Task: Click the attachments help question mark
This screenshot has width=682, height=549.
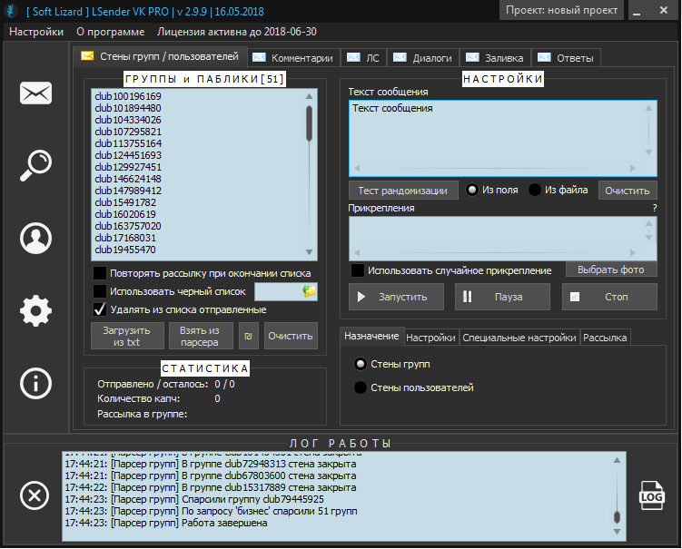Action: (x=655, y=208)
